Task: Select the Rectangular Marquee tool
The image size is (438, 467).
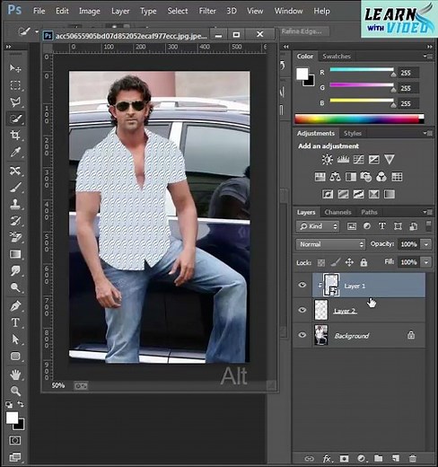Action: tap(15, 85)
